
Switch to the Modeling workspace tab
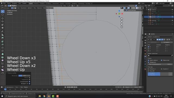(36, 4)
